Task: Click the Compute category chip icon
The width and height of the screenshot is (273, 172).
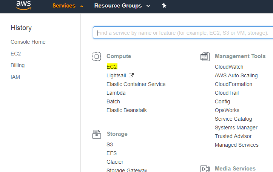Action: 97,57
